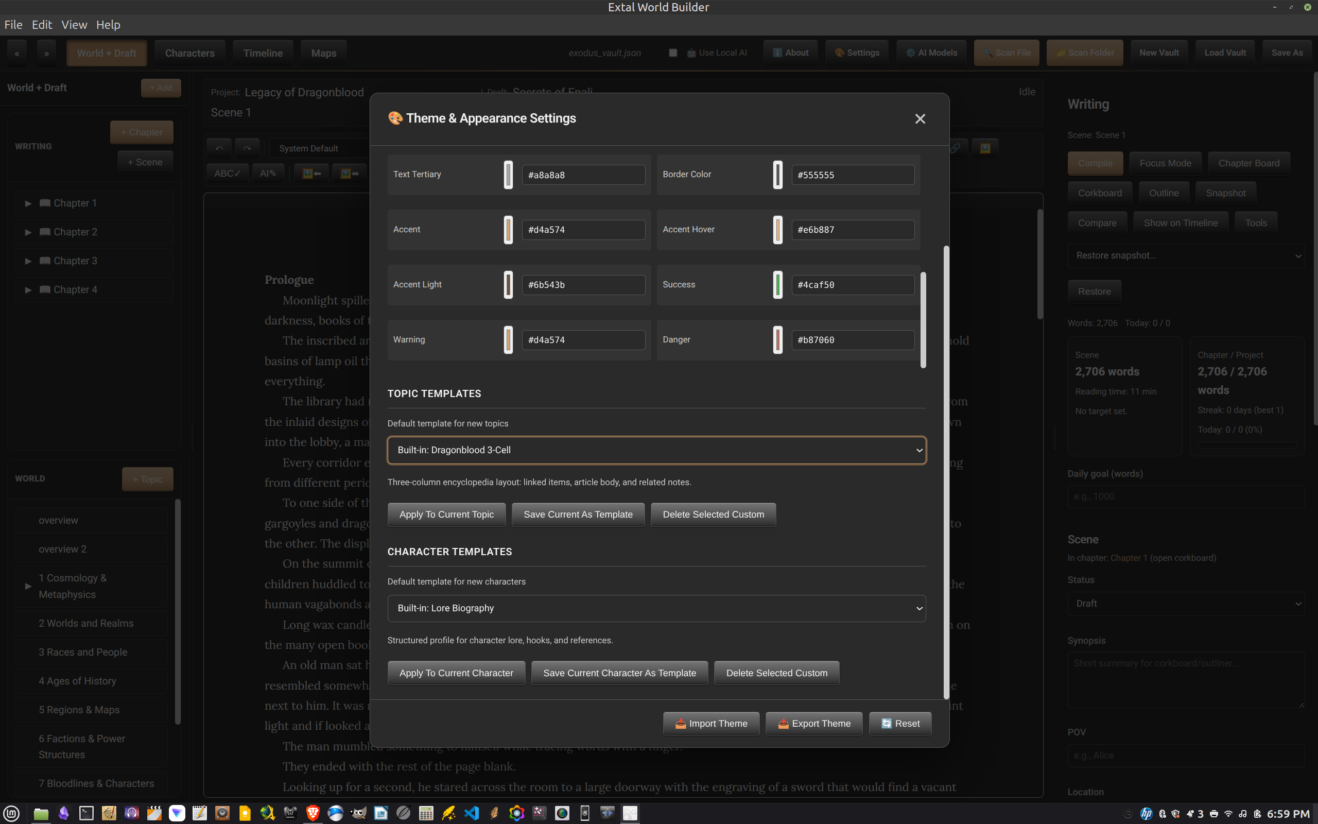Close the Theme & Appearance Settings dialog

pos(920,119)
